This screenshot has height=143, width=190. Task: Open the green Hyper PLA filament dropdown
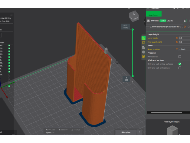[154, 14]
